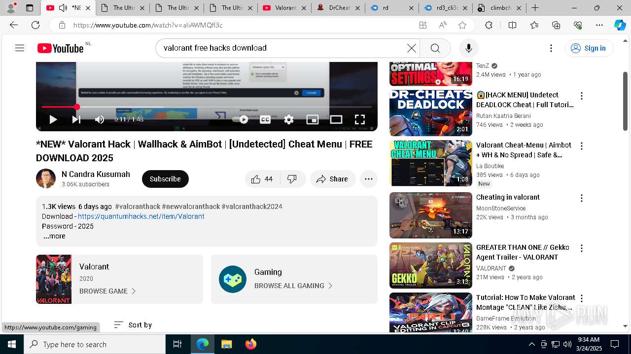This screenshot has height=354, width=631.
Task: Open the N Candra Kusumah channel name
Action: [x=96, y=174]
